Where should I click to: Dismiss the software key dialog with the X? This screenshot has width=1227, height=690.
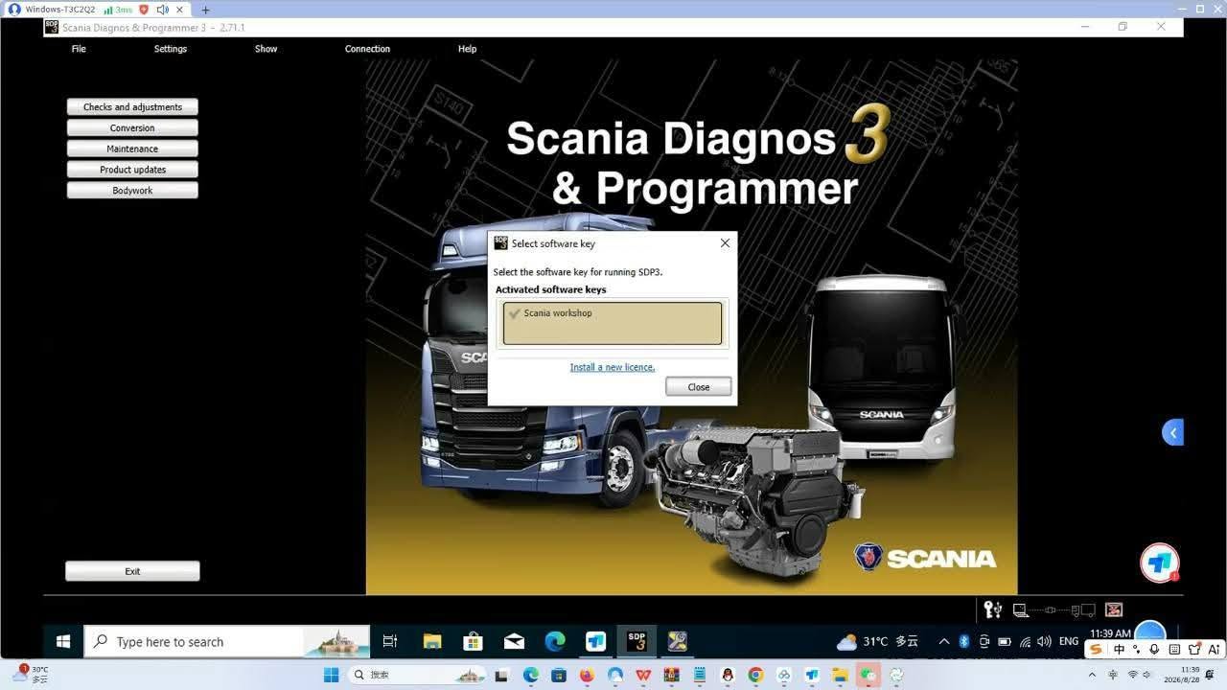pos(725,243)
